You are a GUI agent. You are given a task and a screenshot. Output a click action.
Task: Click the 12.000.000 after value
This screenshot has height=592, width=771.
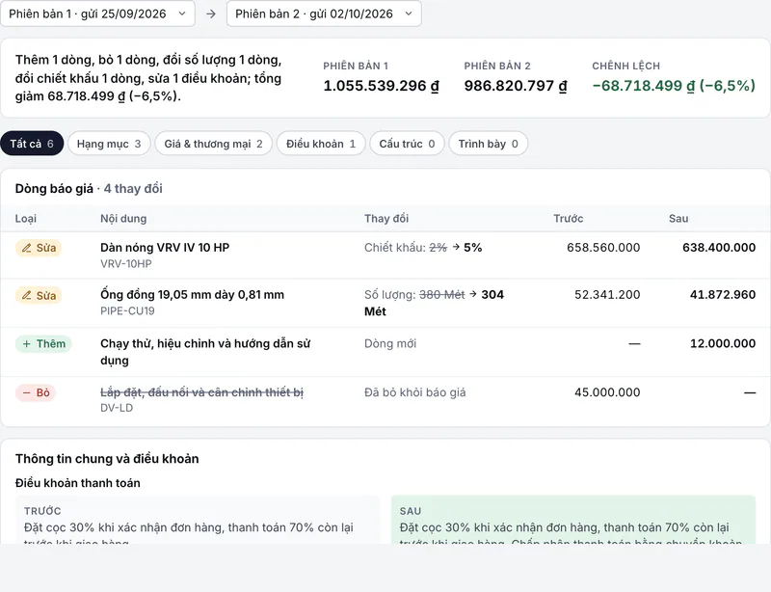(723, 343)
